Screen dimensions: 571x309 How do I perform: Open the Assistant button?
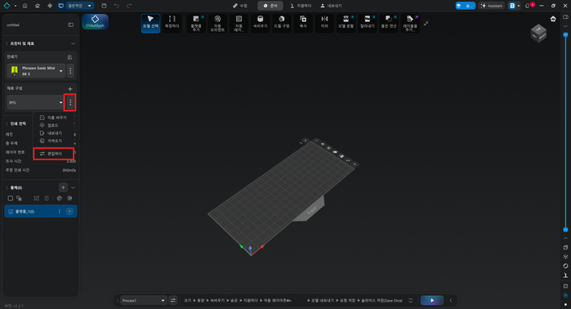click(x=492, y=6)
